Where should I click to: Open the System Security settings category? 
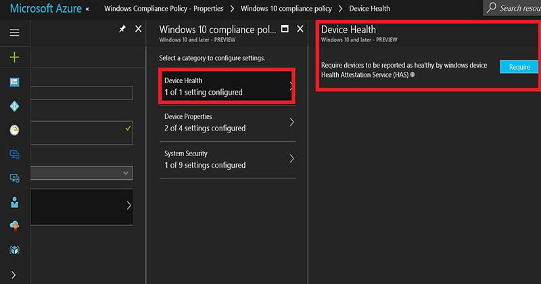click(227, 159)
